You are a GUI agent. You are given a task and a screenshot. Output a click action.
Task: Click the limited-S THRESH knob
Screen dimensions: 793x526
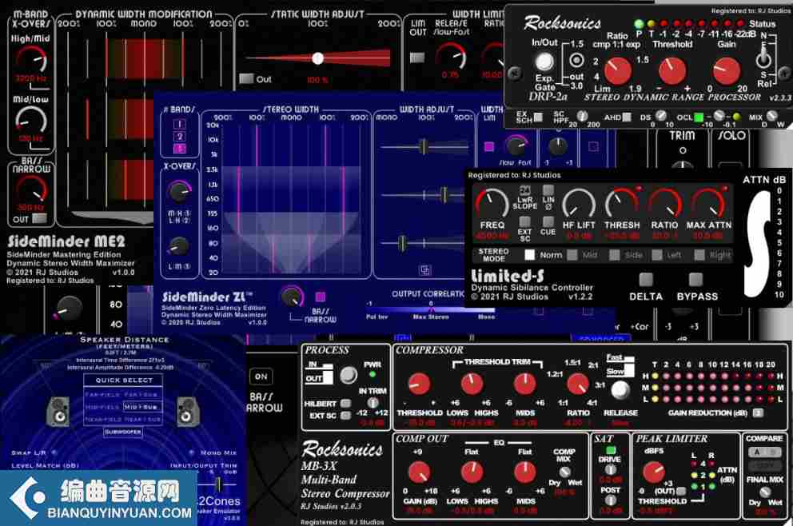pyautogui.click(x=622, y=203)
